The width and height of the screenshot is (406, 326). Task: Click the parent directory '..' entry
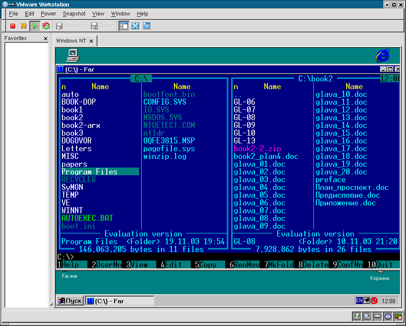238,95
